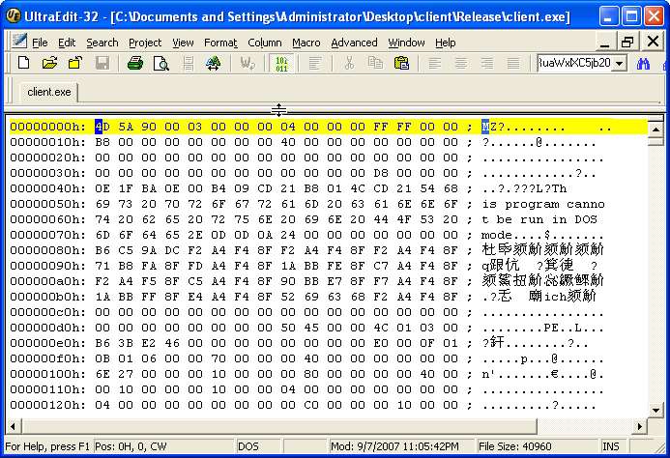Click the horizontal scrollbar right arrow
Image resolution: width=670 pixels, height=458 pixels.
(x=640, y=426)
